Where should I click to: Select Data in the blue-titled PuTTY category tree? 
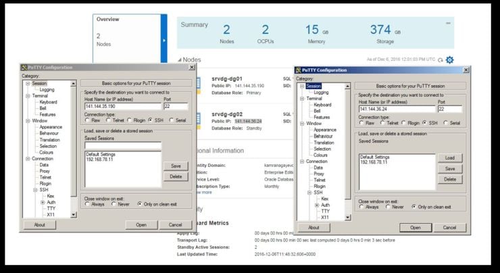pos(318,168)
